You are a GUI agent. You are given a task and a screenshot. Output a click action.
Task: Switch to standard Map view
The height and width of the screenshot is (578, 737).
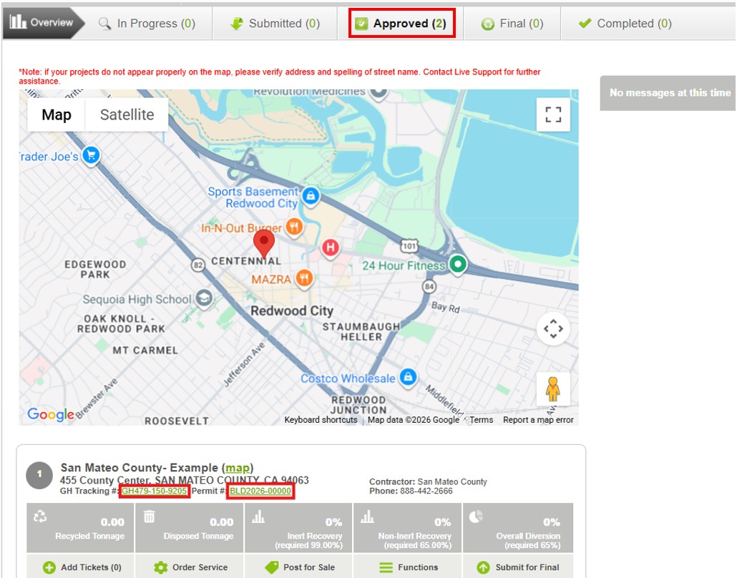coord(57,114)
